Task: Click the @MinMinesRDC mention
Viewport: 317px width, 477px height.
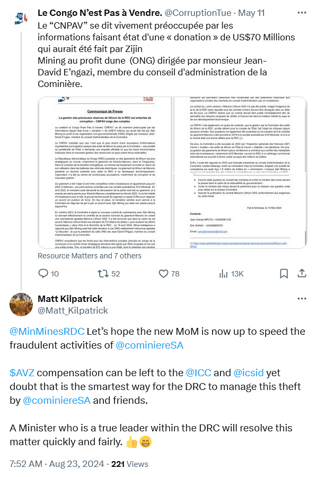Action: [47, 331]
